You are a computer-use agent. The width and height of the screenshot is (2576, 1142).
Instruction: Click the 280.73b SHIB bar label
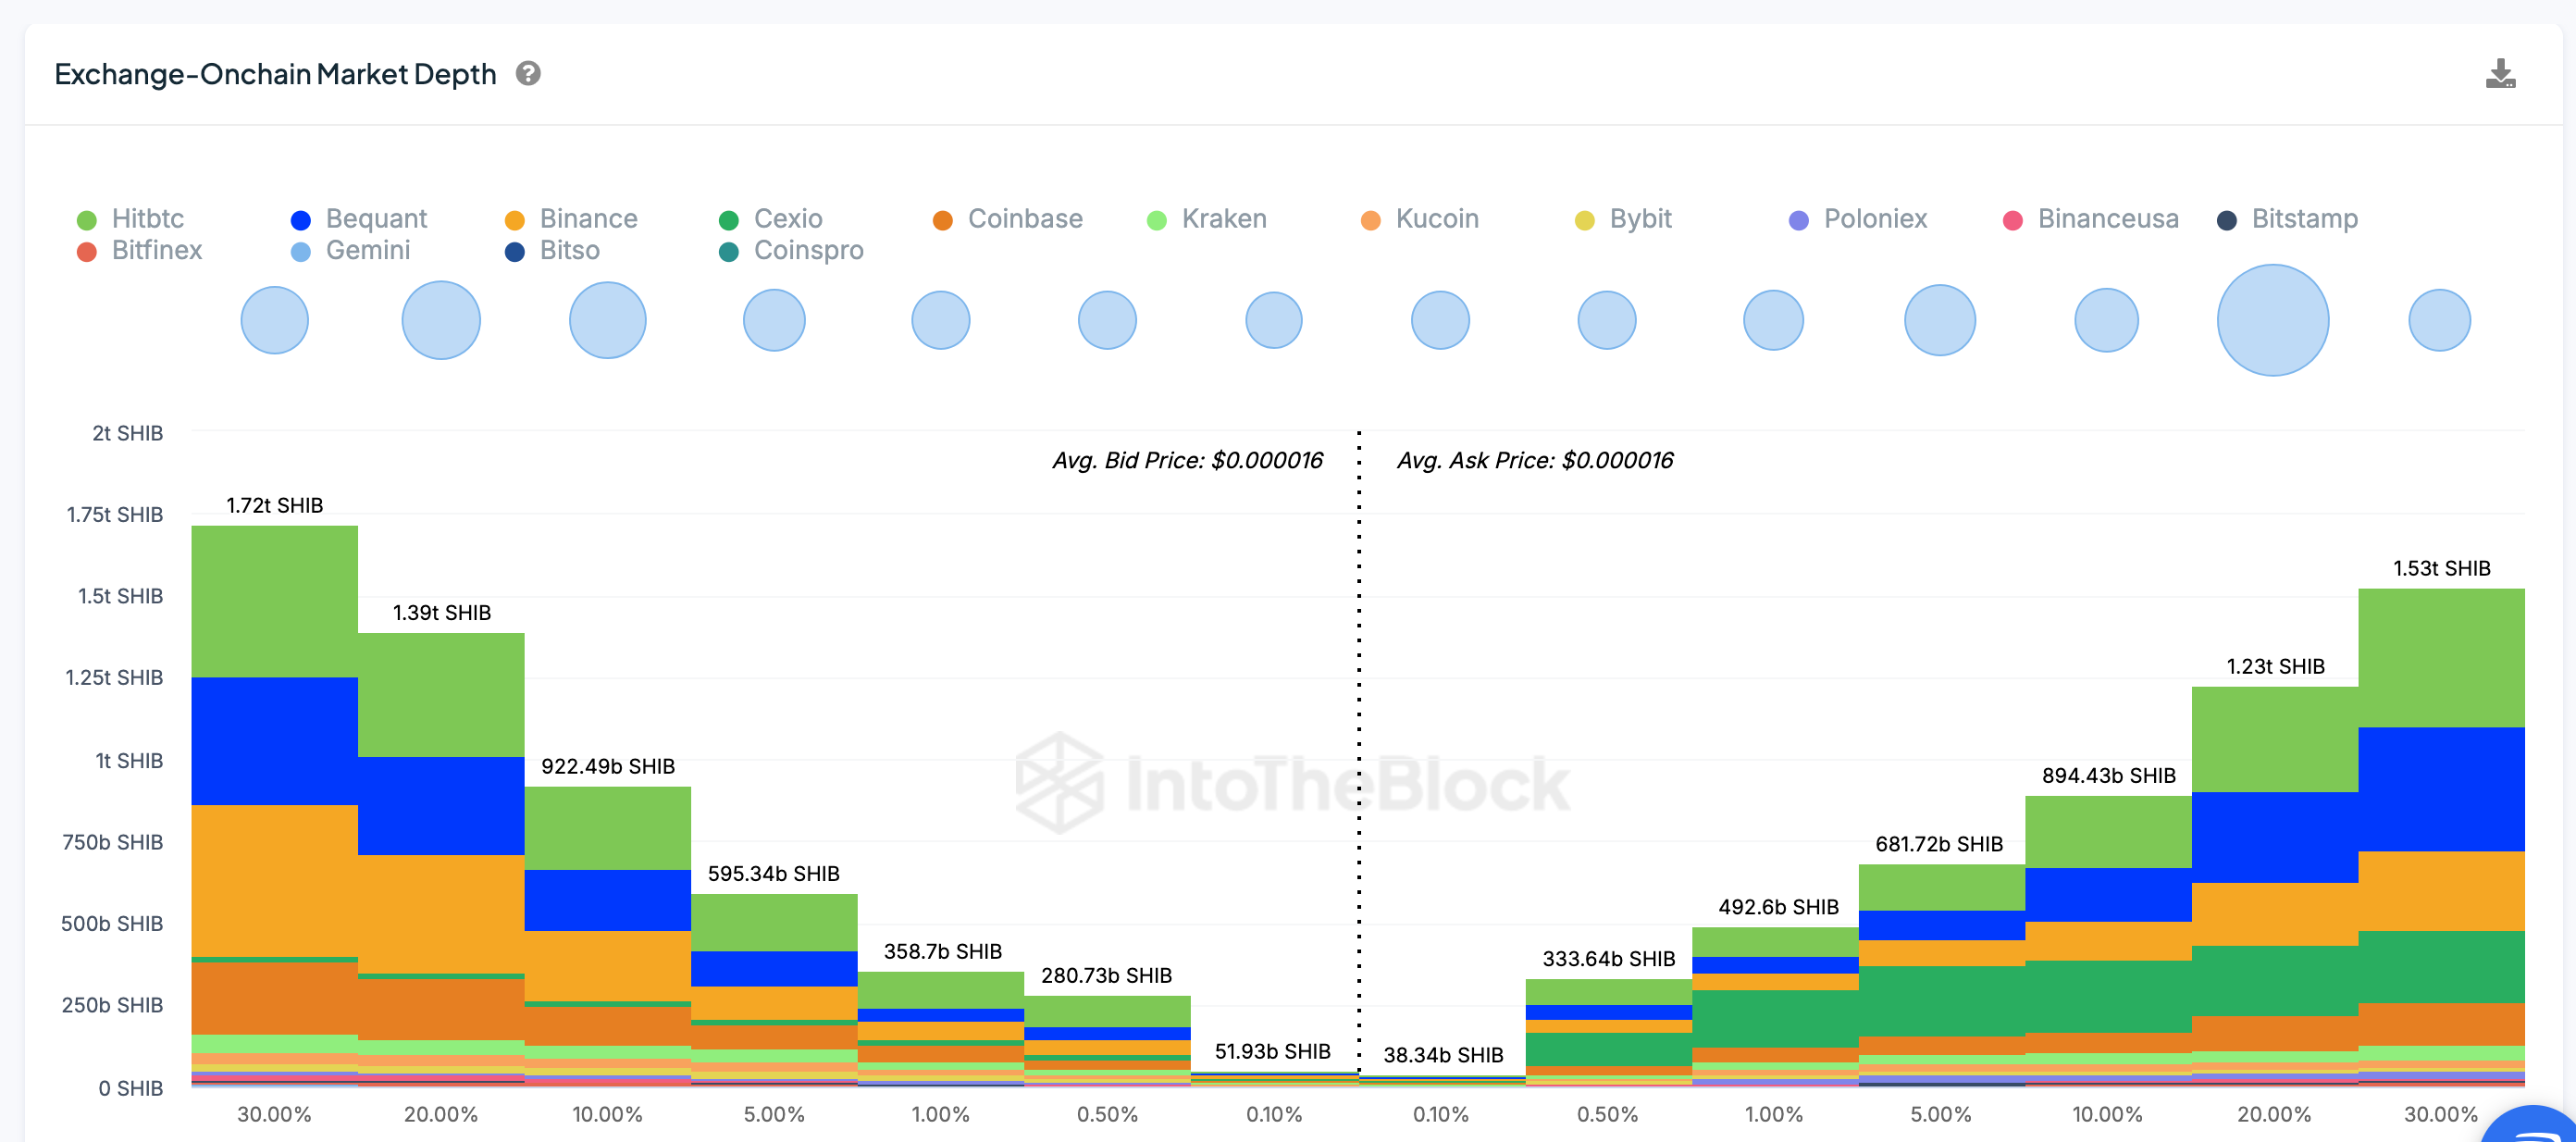click(1107, 976)
